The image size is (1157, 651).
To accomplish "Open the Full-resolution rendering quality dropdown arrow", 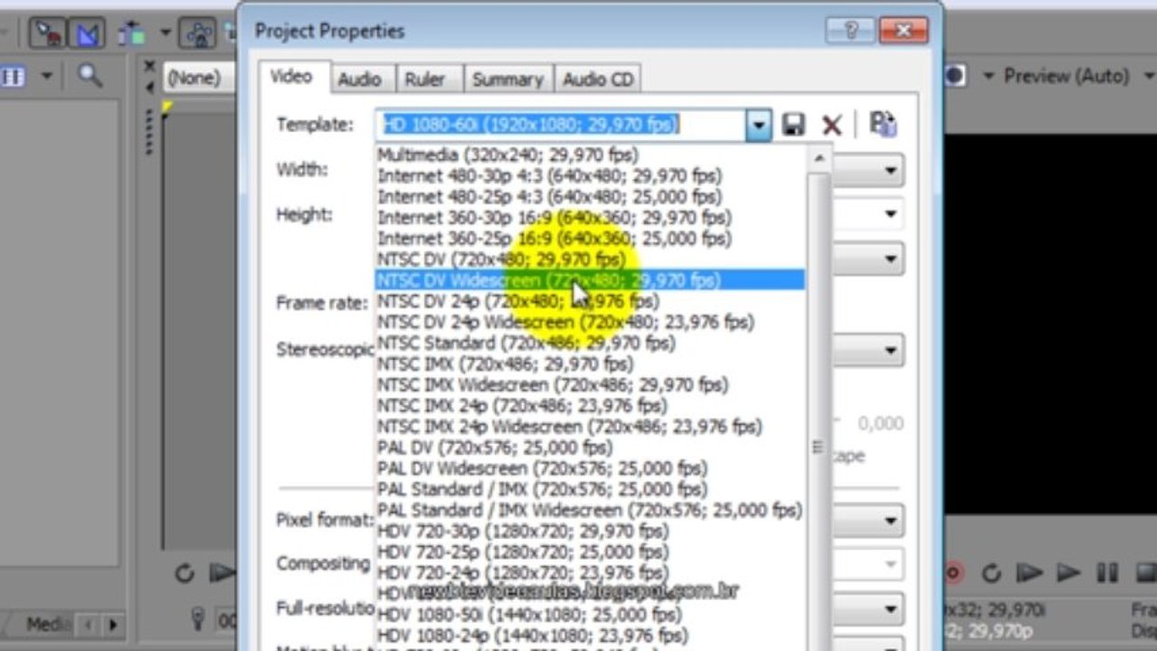I will [x=891, y=608].
